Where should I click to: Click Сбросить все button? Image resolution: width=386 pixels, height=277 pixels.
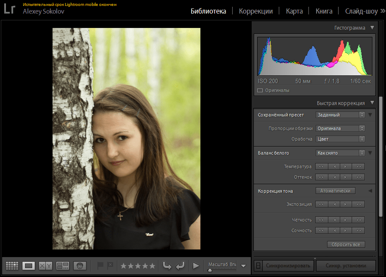(346, 244)
